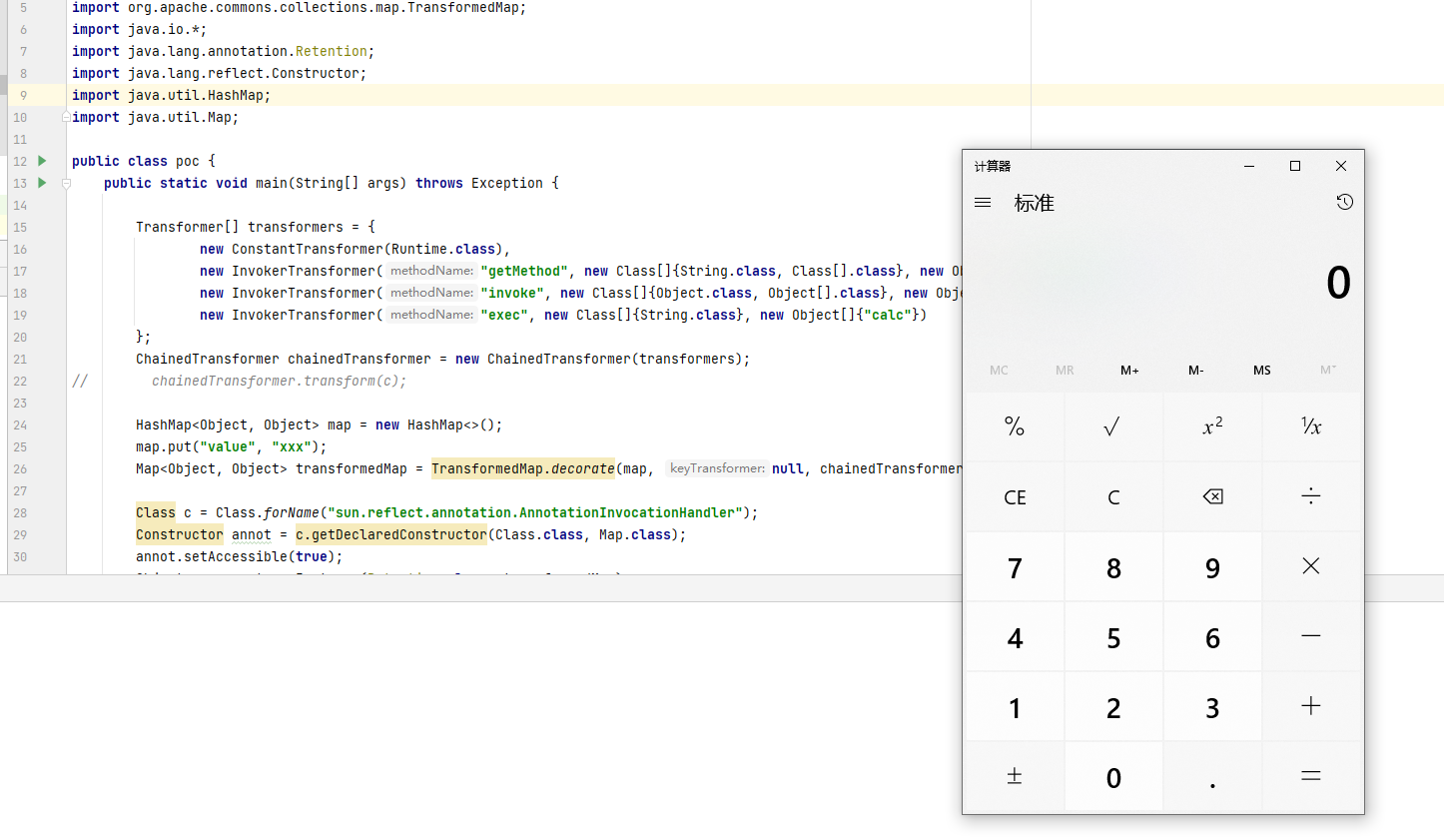Click commented chainedTransformer.transform(c) line
Image resolution: width=1444 pixels, height=837 pixels.
point(280,381)
